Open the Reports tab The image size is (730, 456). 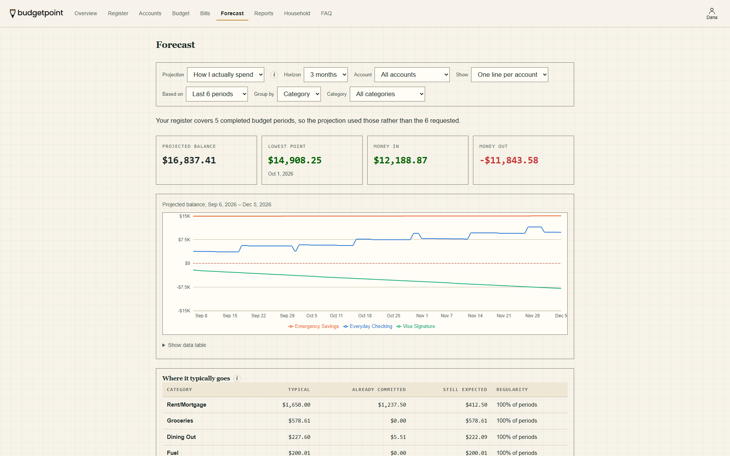pos(264,13)
